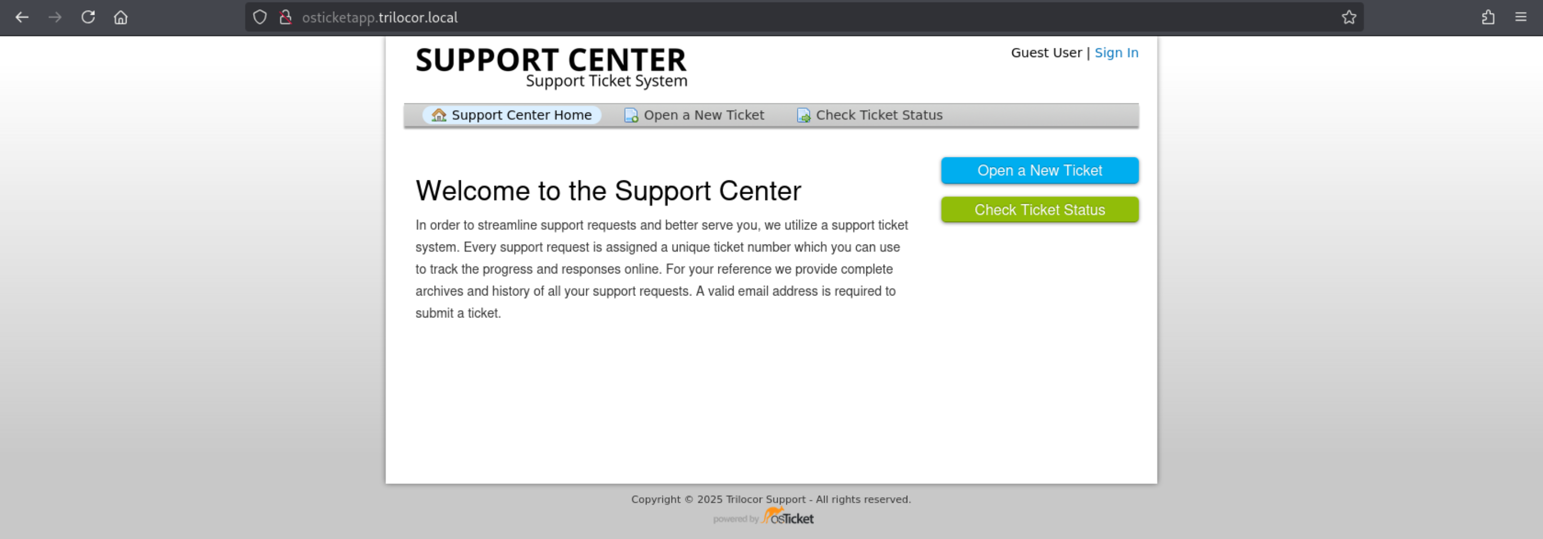Click the Support Ticket System subtitle

coord(606,82)
